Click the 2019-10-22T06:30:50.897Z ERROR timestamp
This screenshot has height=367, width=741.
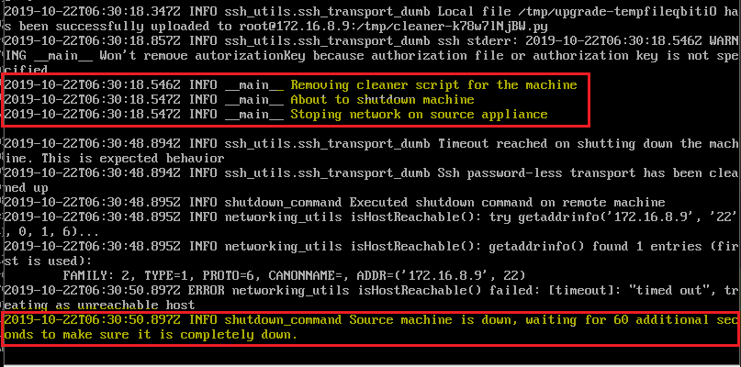tap(93, 291)
